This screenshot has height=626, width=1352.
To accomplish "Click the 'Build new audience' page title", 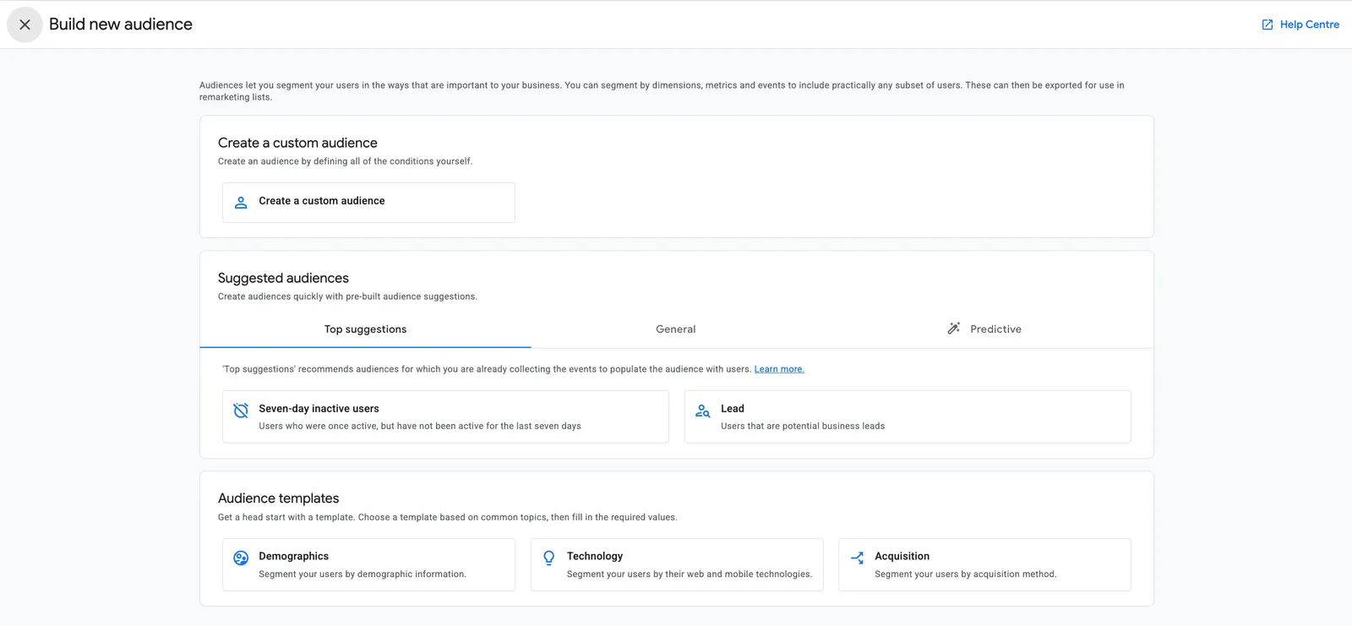I will tap(121, 24).
